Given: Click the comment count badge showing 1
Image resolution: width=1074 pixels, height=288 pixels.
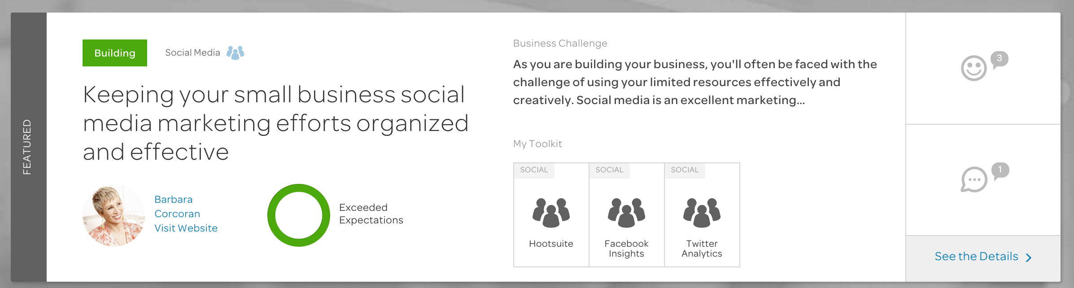Looking at the screenshot, I should pos(1000,170).
